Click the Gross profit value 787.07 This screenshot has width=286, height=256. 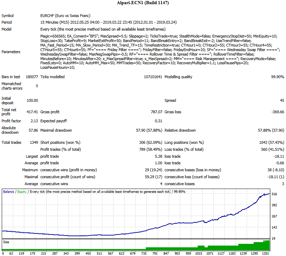point(157,112)
